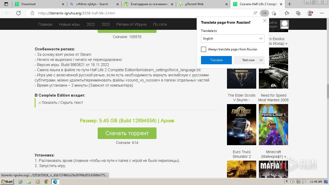
Task: Open Minecraft (Майнкрафт) text link
Action: pos(273,154)
